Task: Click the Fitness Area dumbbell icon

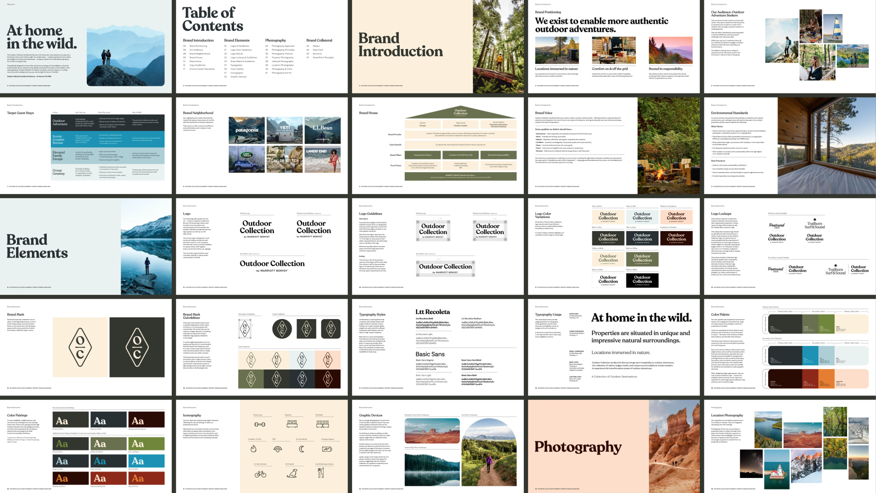Action: [260, 424]
